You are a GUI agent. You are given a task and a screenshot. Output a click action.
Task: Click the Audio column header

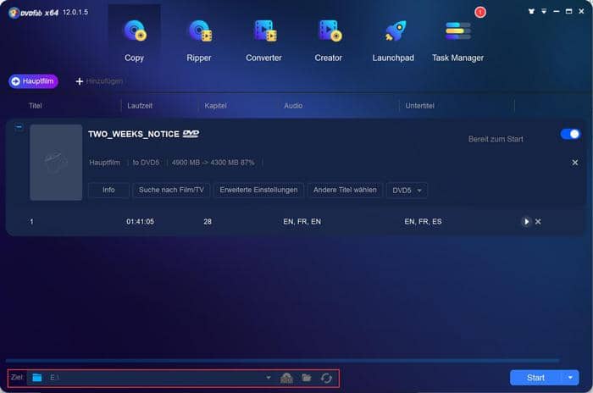[293, 106]
